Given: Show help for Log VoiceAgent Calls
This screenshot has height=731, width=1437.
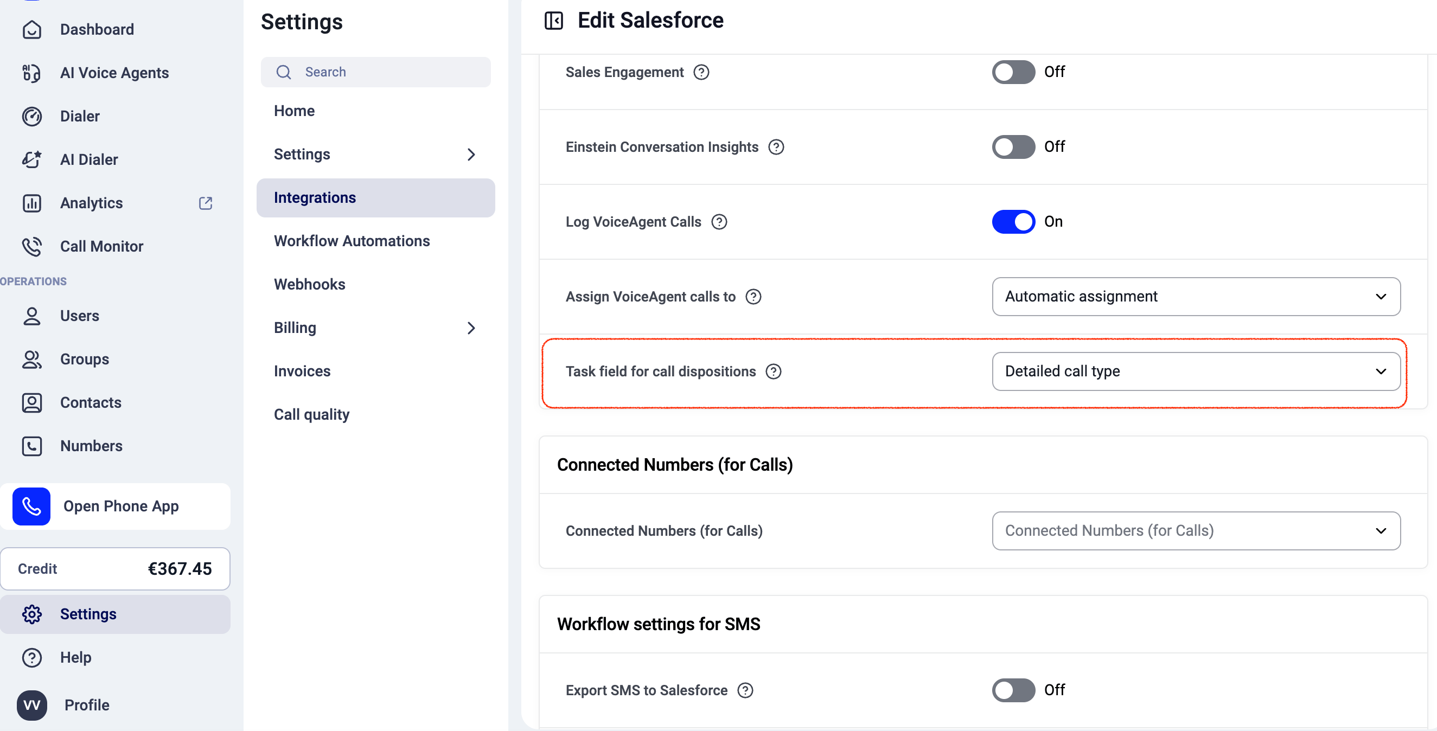Looking at the screenshot, I should 719,222.
